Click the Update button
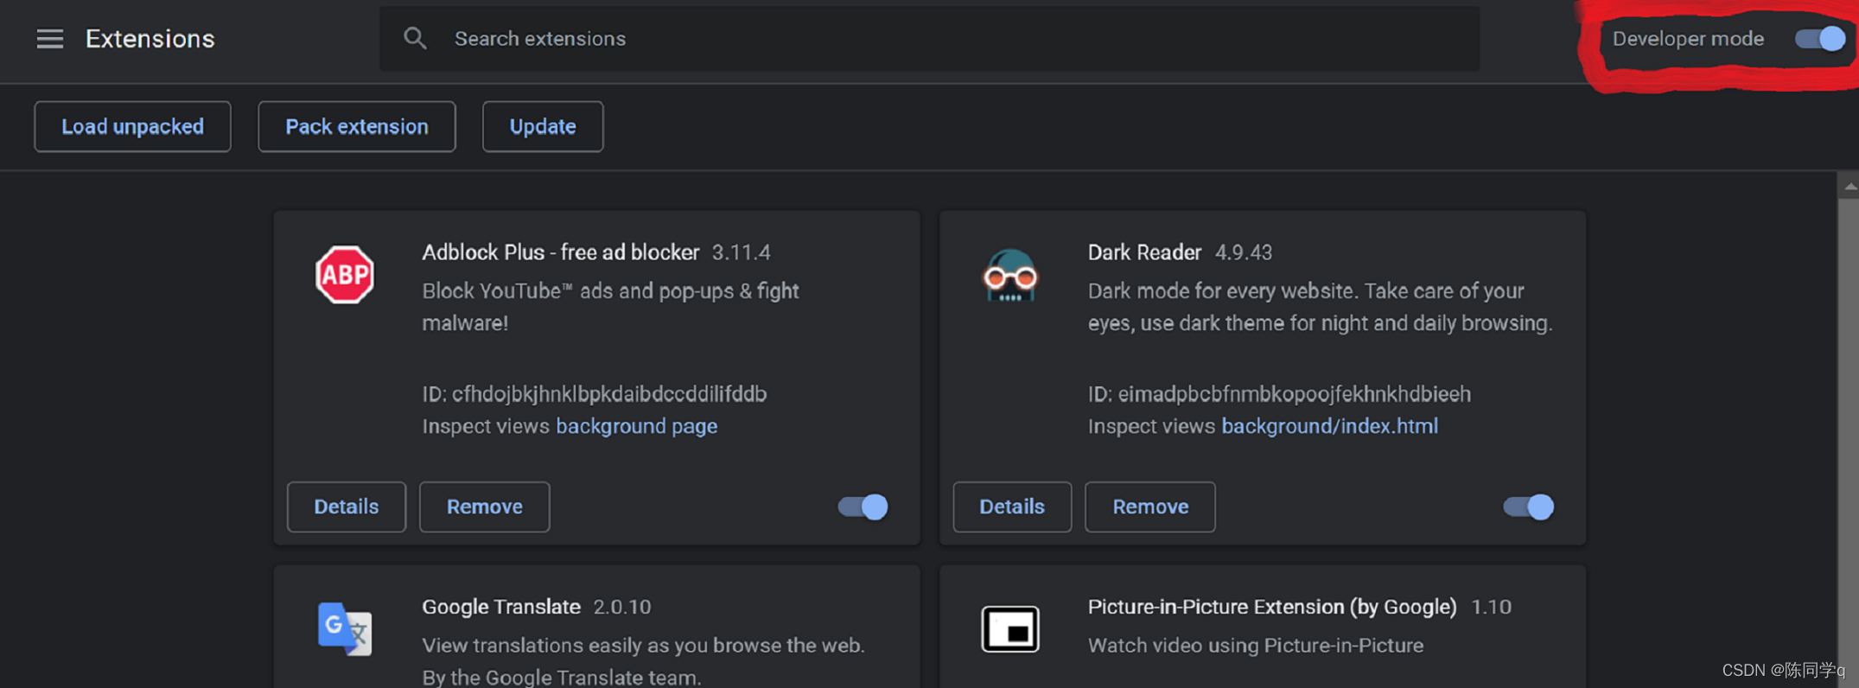Viewport: 1859px width, 688px height. 543,126
